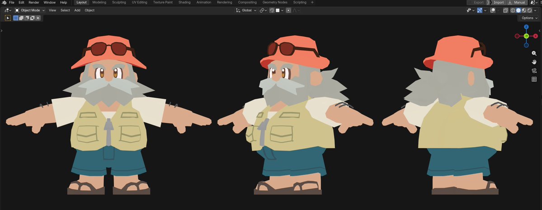Choose intersect selection mode icon
Viewport: 542px width, 210px height.
point(38,18)
